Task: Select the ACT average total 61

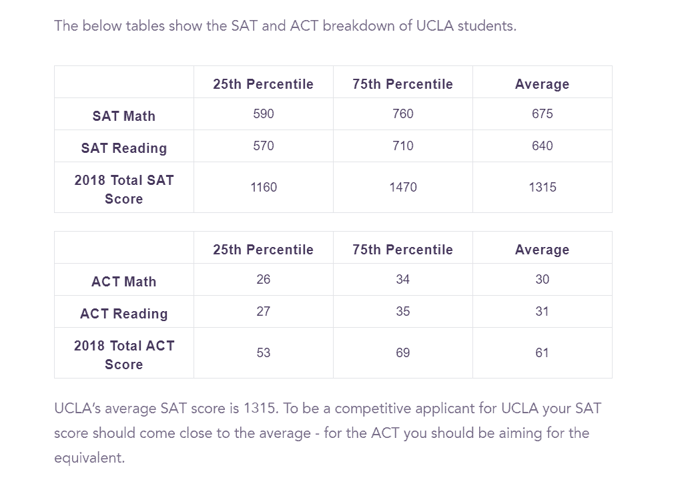Action: [x=543, y=352]
